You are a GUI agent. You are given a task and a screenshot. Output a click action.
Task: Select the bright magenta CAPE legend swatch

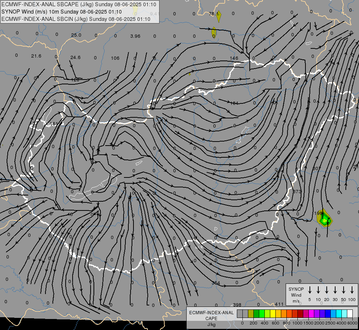[x=312, y=313]
